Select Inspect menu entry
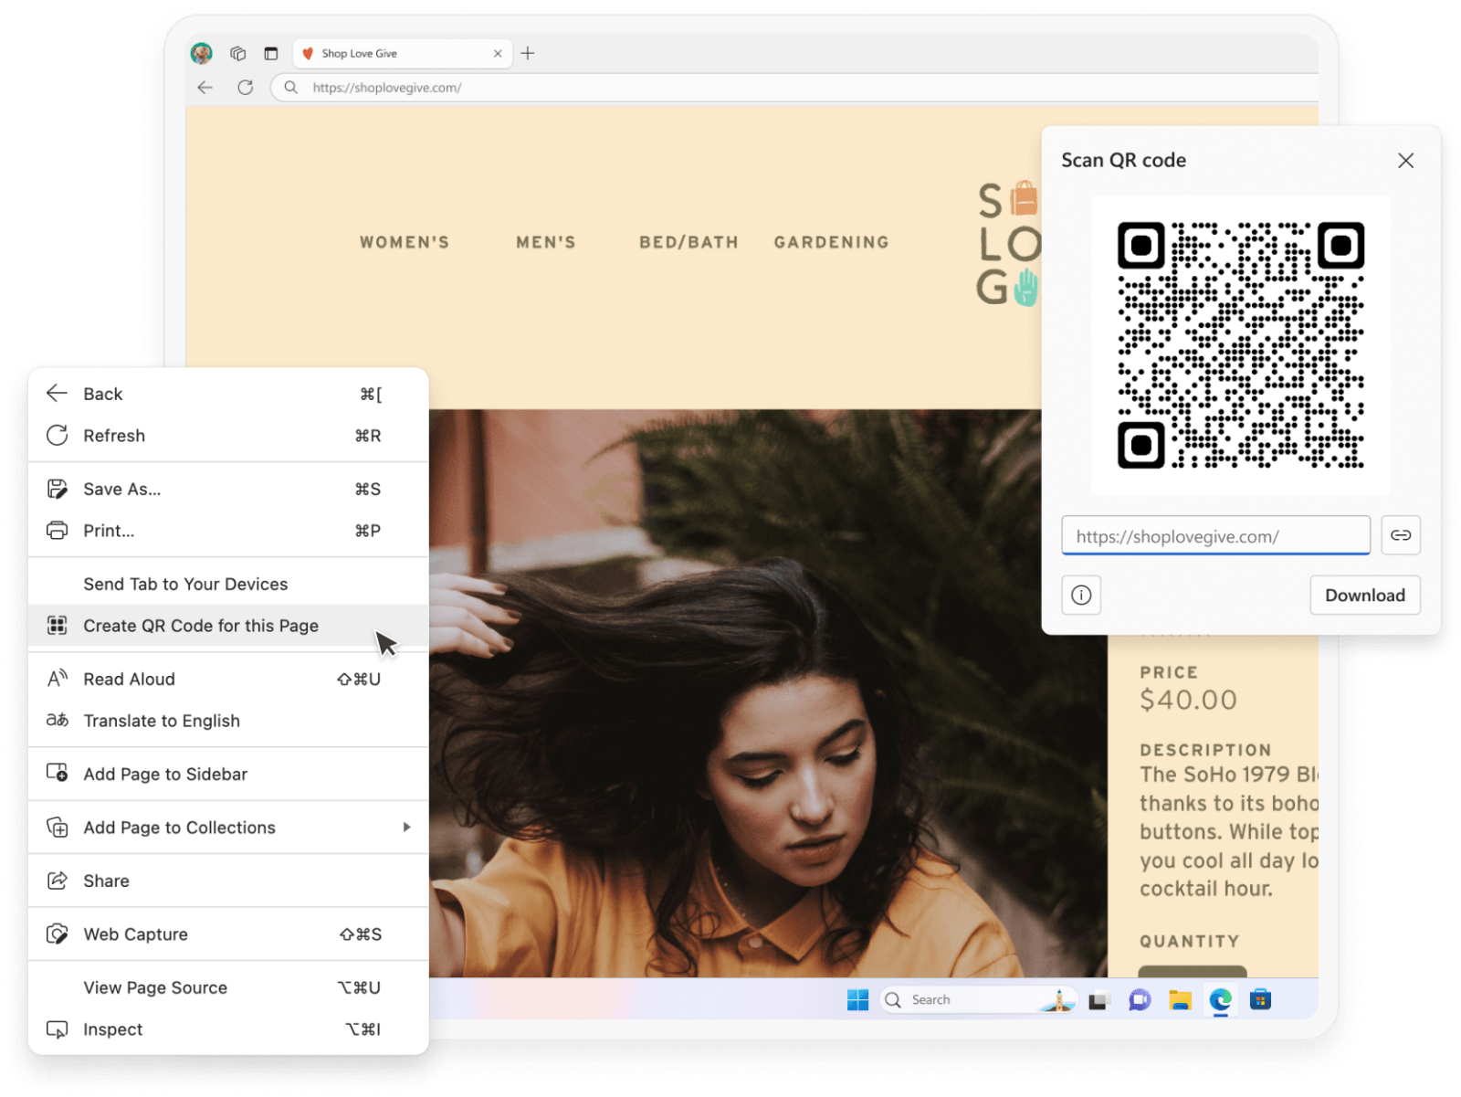The image size is (1461, 1097). [228, 1029]
